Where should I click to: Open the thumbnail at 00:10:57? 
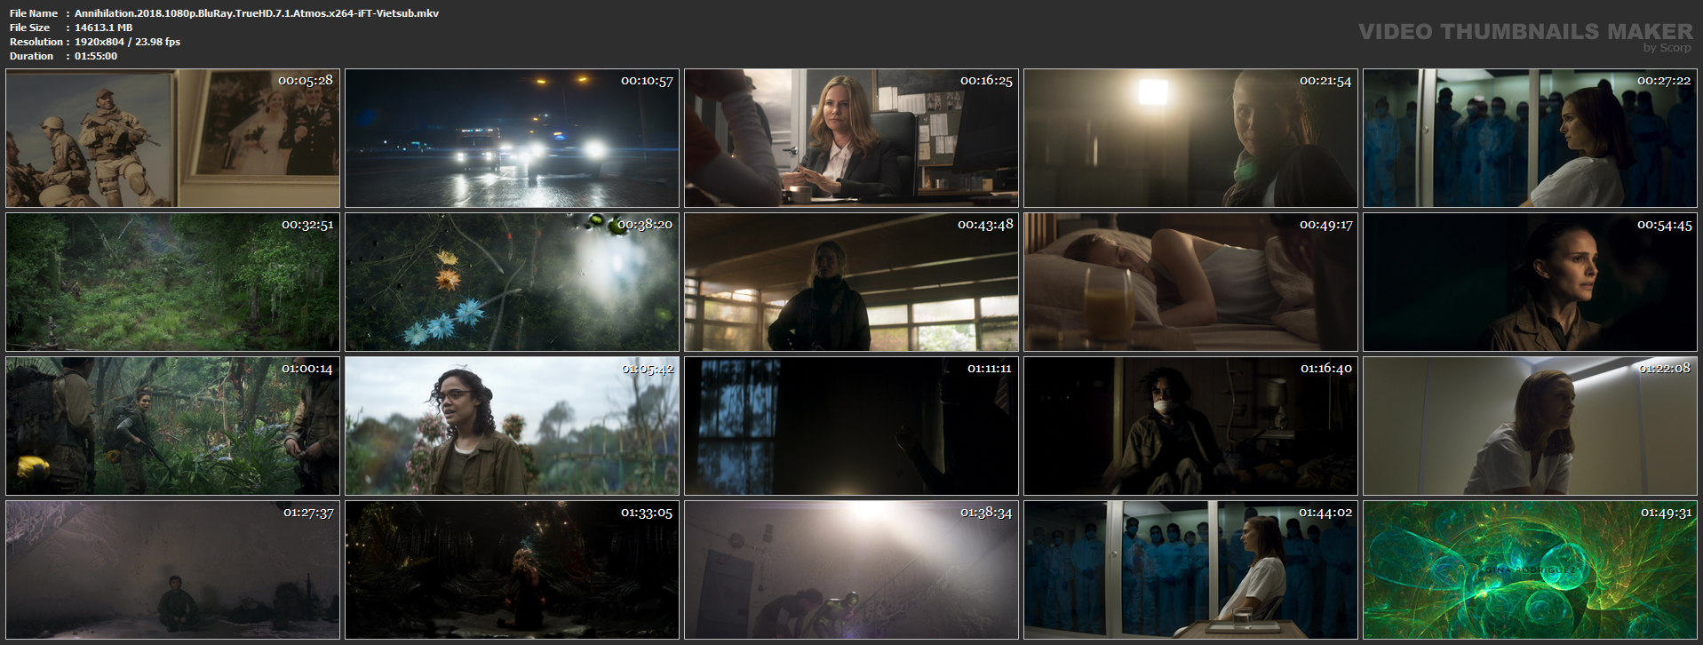(512, 139)
